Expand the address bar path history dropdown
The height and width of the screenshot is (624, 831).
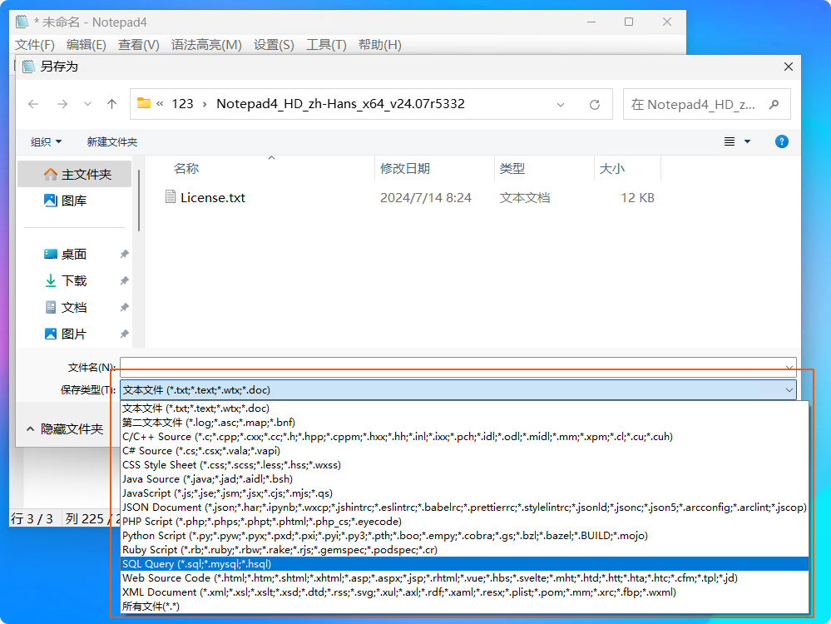[561, 105]
